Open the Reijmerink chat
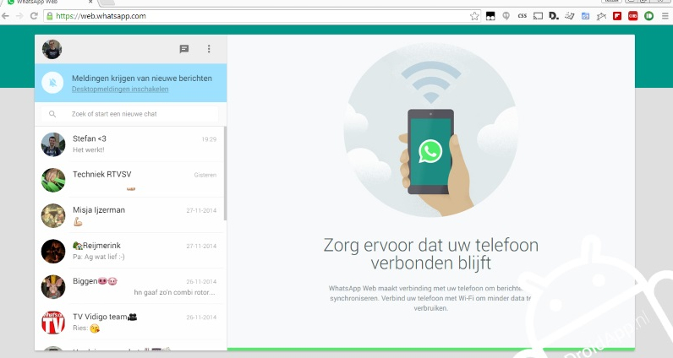Screen dimensions: 673x358 (129, 251)
